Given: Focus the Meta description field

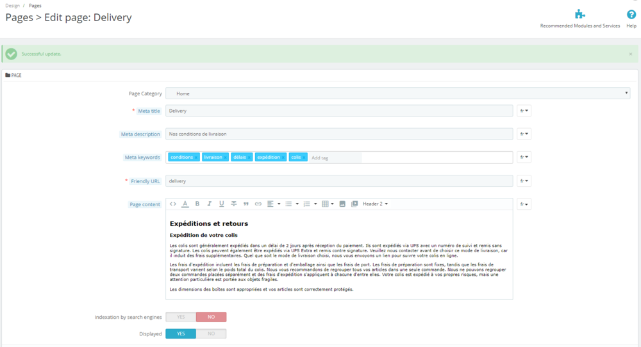Looking at the screenshot, I should tap(339, 134).
